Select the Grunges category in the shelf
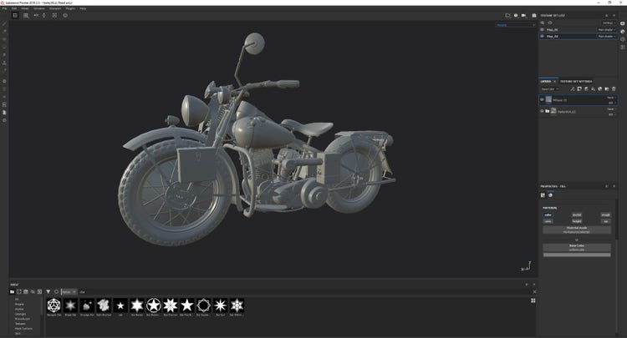The width and height of the screenshot is (627, 338). tap(20, 314)
